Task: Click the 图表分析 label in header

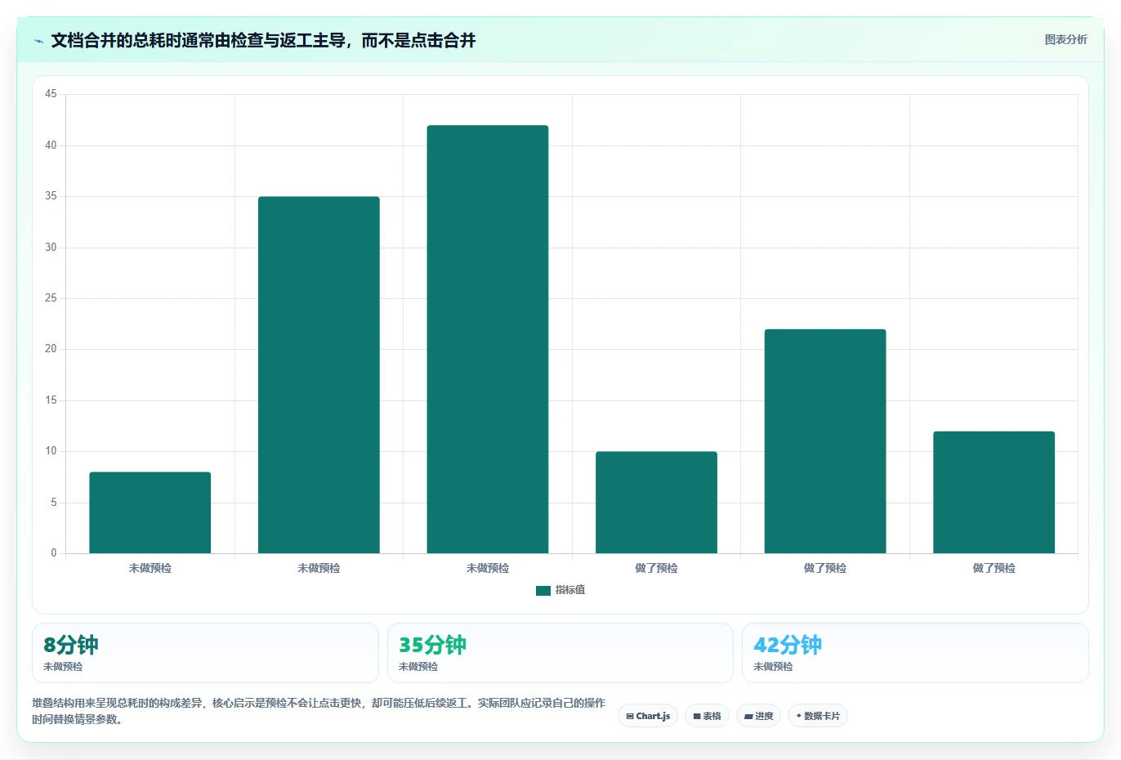Action: pos(1065,39)
